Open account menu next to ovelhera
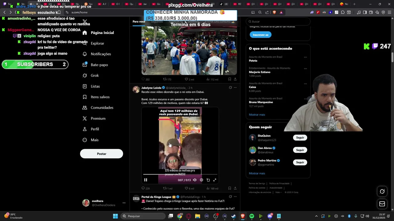Screen dimensions: 394x221 pyautogui.click(x=124, y=203)
